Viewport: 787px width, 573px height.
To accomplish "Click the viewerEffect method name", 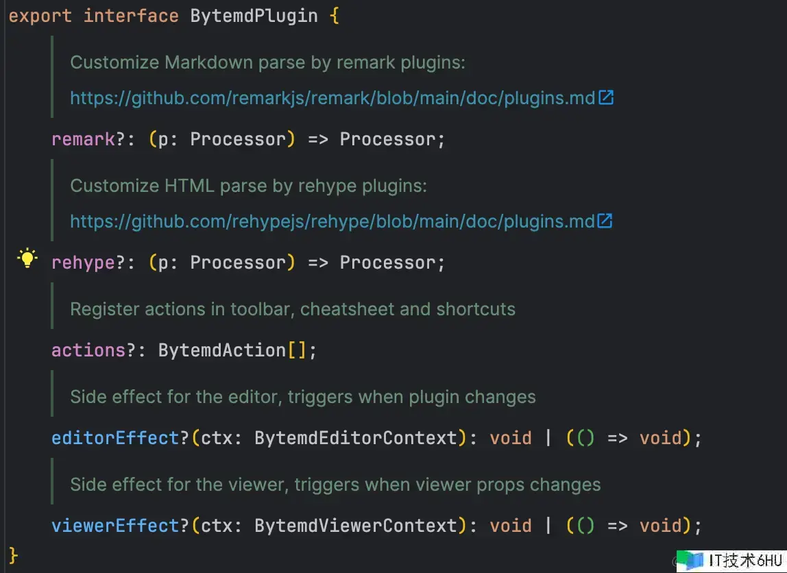I will (115, 526).
